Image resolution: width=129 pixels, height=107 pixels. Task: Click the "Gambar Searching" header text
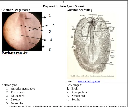coord(79,10)
